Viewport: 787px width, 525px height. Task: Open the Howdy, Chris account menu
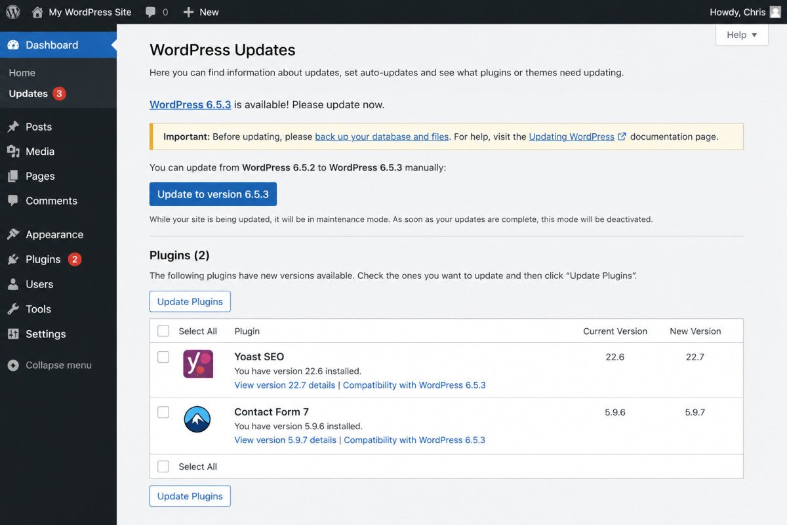click(x=746, y=12)
